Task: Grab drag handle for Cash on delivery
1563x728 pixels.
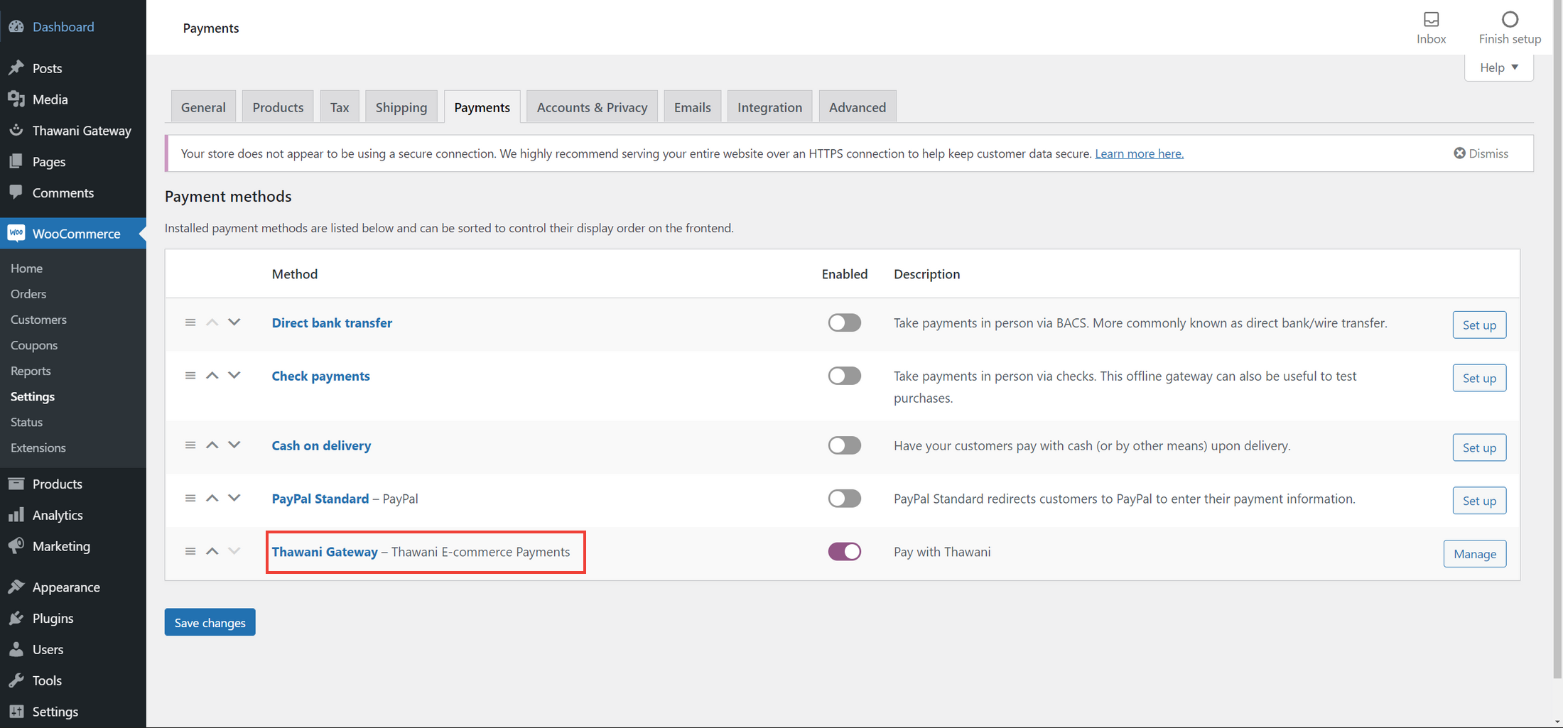Action: 190,445
